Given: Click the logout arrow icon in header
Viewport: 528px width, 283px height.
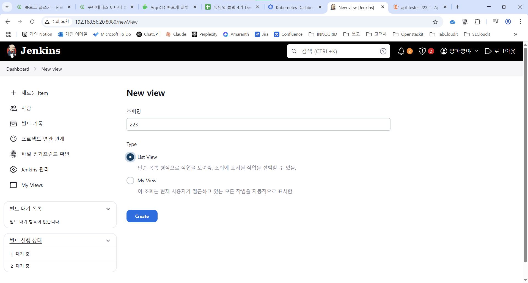Looking at the screenshot, I should pyautogui.click(x=488, y=51).
